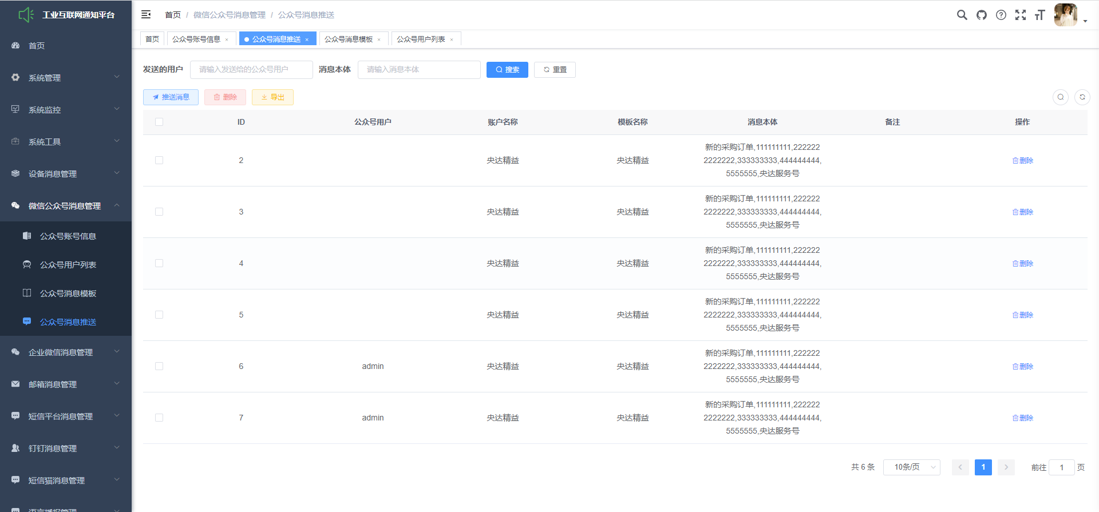
Task: Expand the 短信猫消息管理 menu chevron
Action: click(x=117, y=479)
